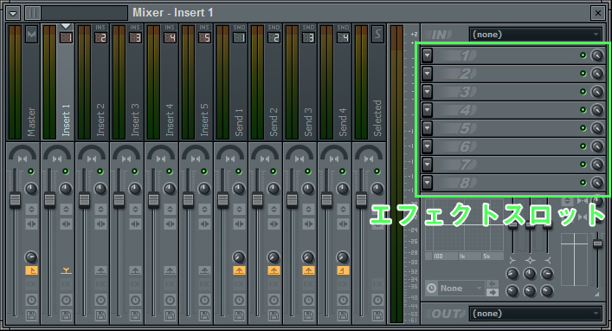This screenshot has height=331, width=612.
Task: Invert phase on the Master track
Action: (x=31, y=209)
